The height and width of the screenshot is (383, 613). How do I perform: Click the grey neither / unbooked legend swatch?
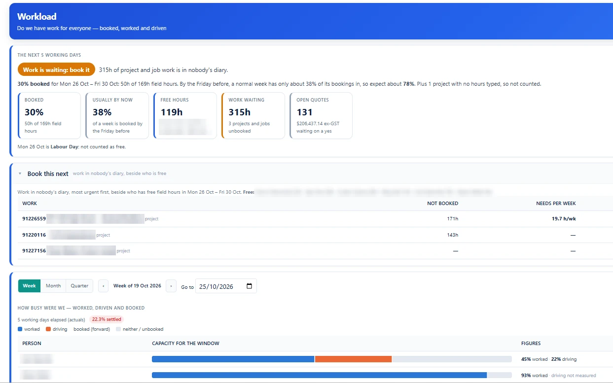point(118,329)
